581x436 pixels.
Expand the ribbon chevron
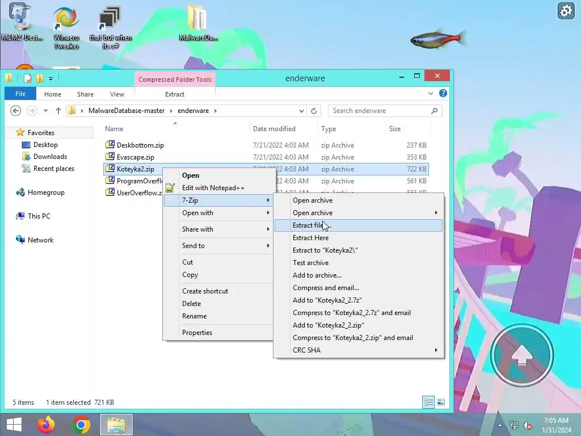(431, 94)
